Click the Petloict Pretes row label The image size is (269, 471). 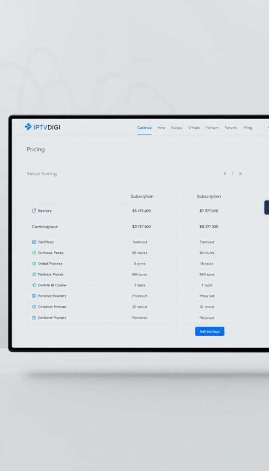point(51,274)
